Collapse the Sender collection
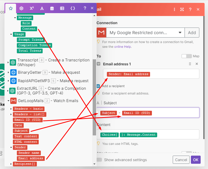This screenshot has width=208, height=169. tap(11, 147)
